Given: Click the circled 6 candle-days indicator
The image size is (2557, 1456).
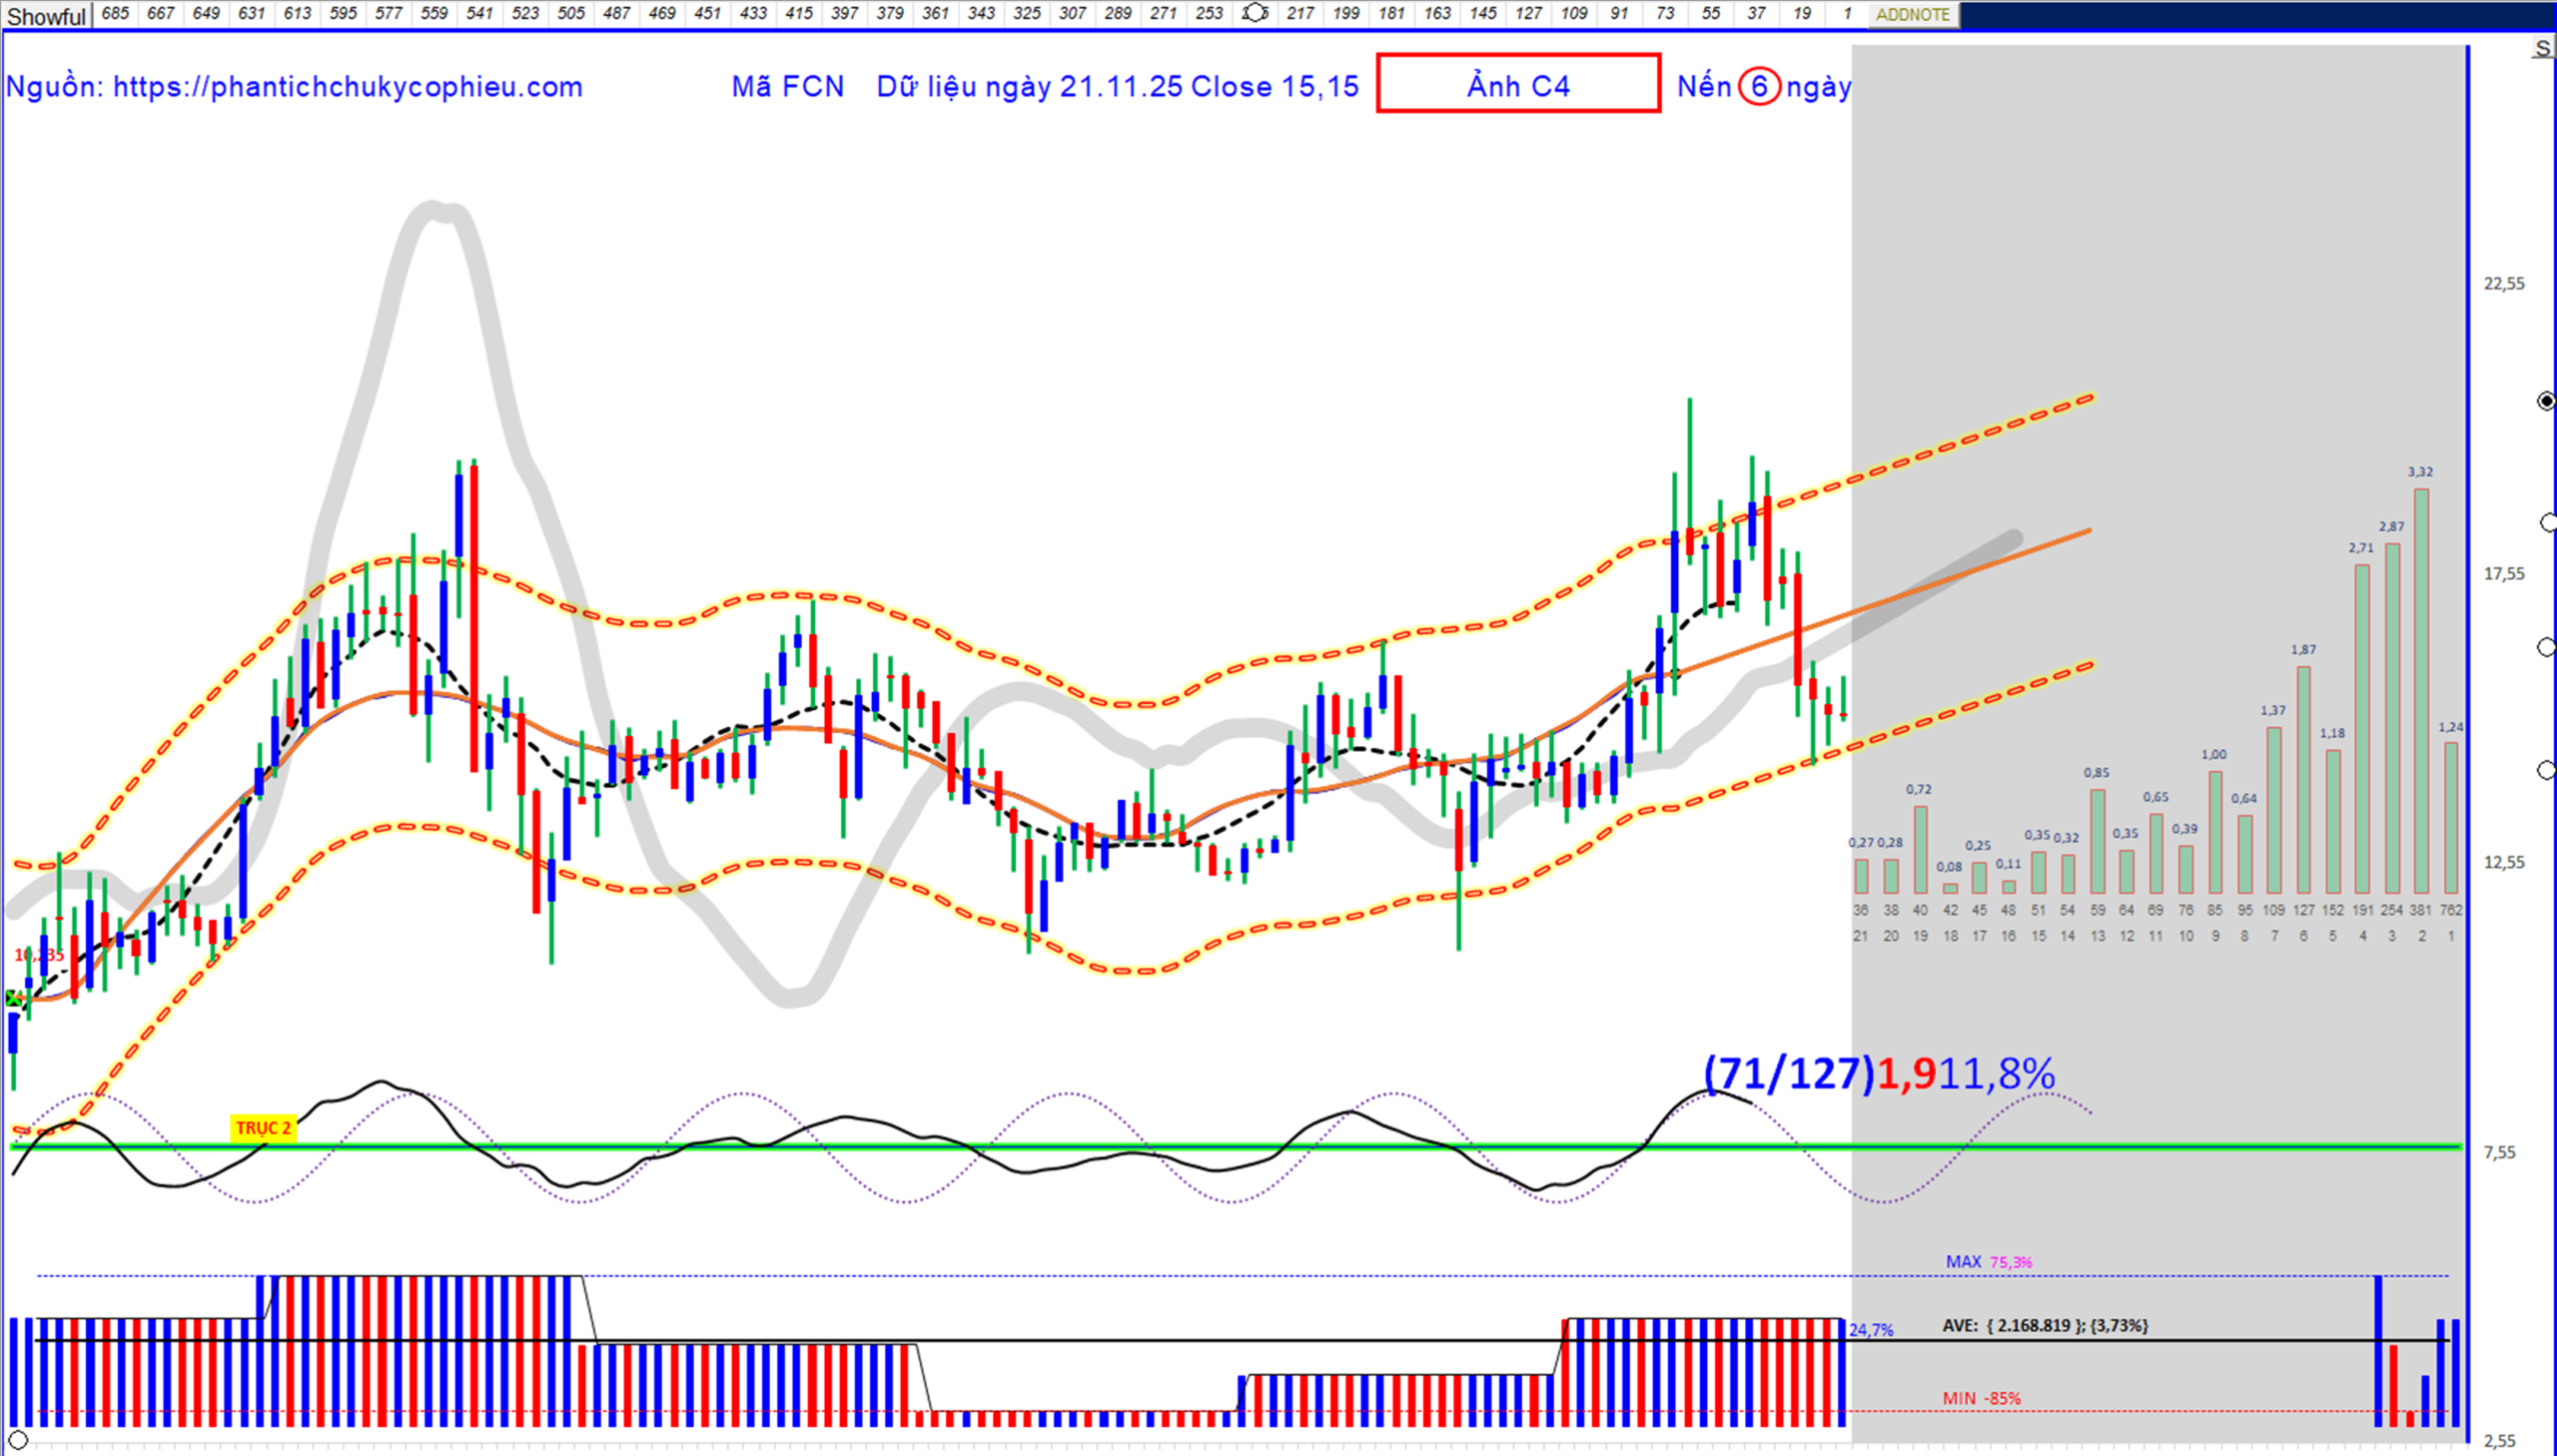Looking at the screenshot, I should coord(1758,87).
